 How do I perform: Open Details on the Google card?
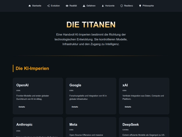pos(75,107)
